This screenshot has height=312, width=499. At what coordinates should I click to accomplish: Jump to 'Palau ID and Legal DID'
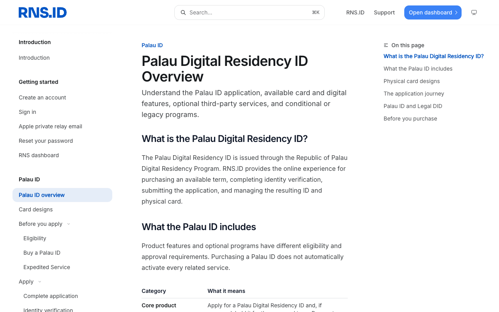[x=413, y=106]
